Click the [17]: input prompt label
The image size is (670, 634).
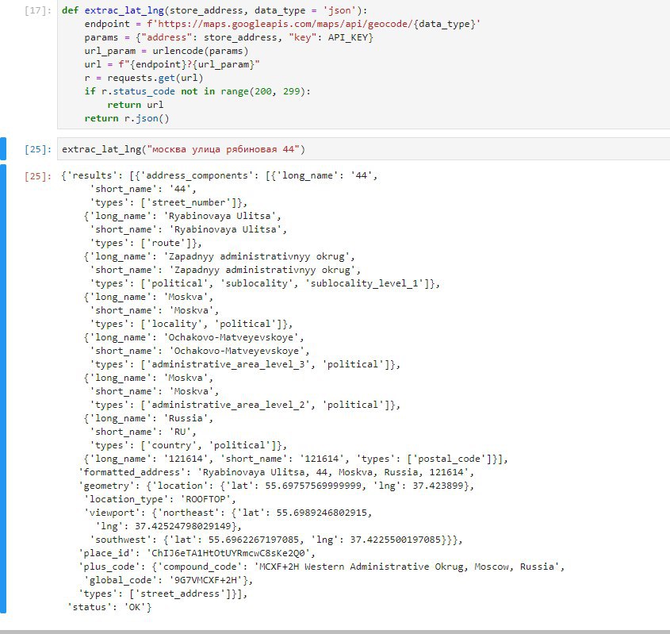point(37,10)
